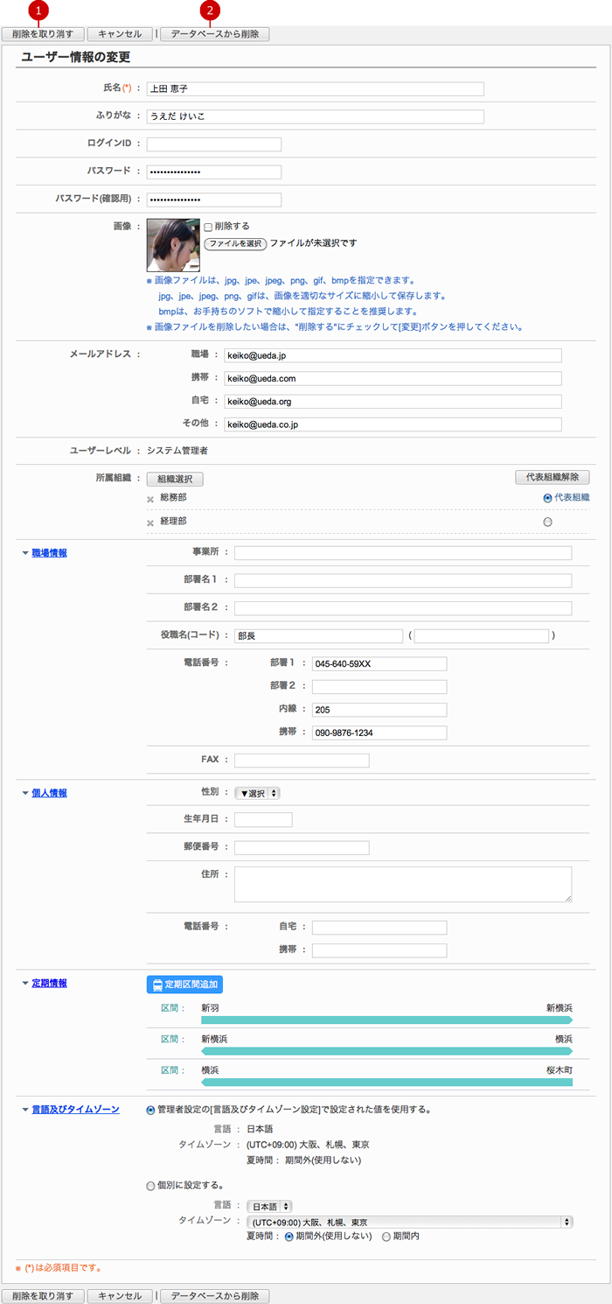Image resolution: width=612 pixels, height=1304 pixels.
Task: Focus the 生年月日 input field
Action: pos(263,819)
